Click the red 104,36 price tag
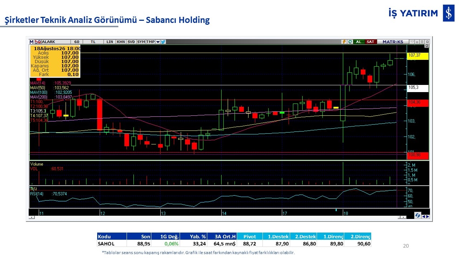This screenshot has height=258, width=459. point(418,103)
